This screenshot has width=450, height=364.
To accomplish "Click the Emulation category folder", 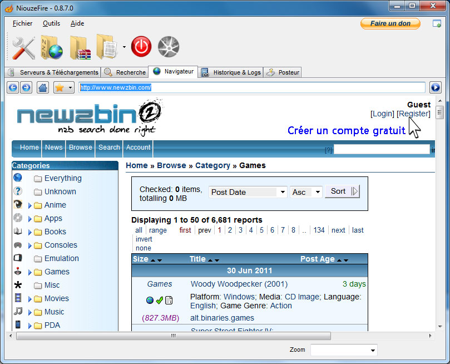I will (38, 259).
